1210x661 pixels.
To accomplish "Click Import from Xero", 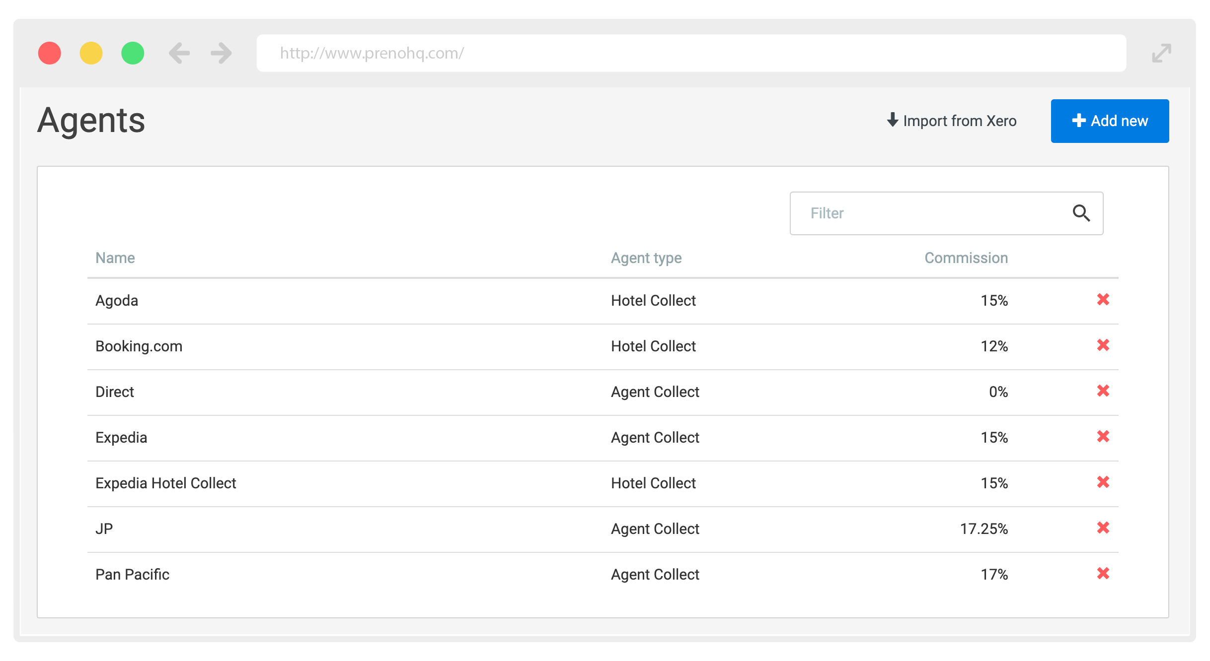I will pyautogui.click(x=952, y=121).
